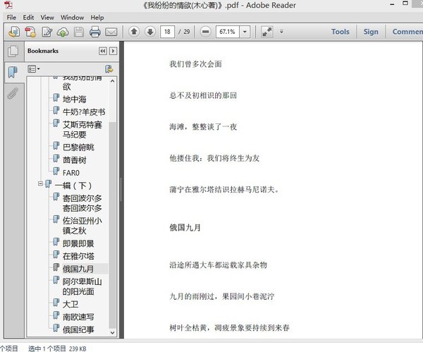Screen dimensions: 423x352
Task: Zoom out with the minus button
Action: [205, 32]
